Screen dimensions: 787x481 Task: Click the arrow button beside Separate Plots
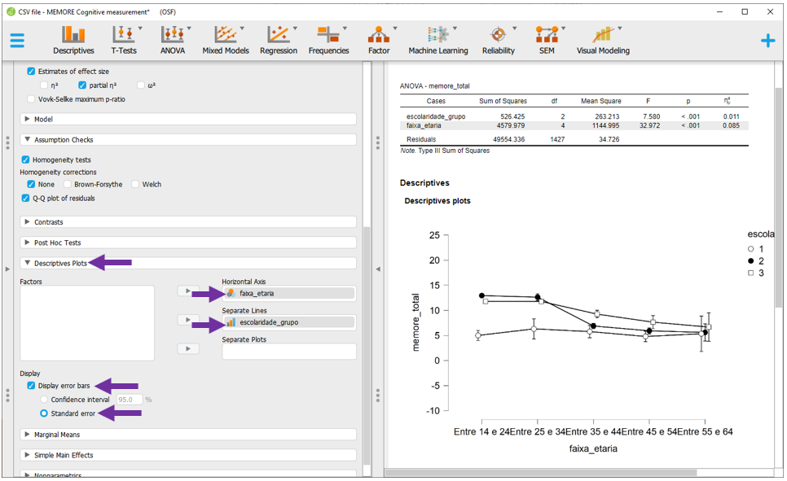188,349
